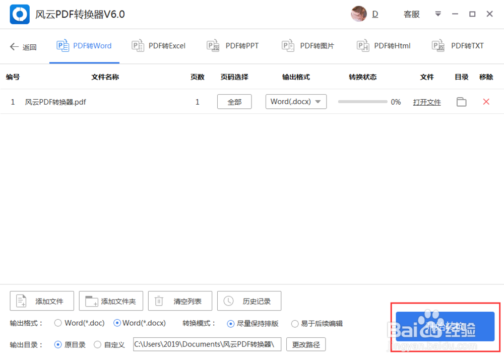Click the 全部 page selection button
This screenshot has width=504, height=363.
pos(234,102)
